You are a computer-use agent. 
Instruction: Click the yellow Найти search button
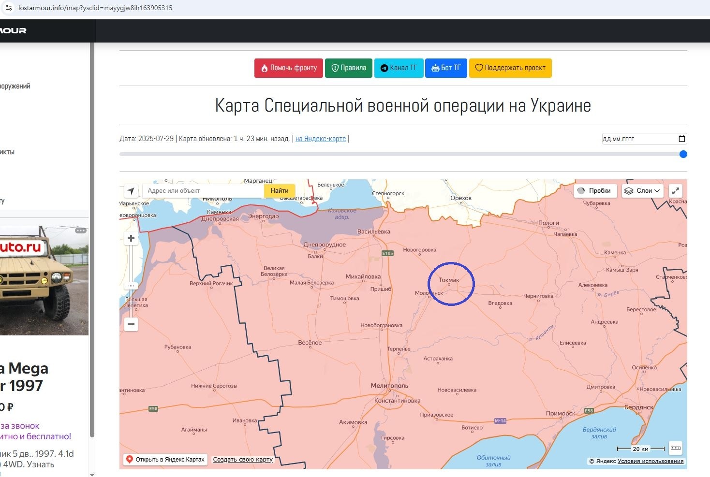(x=280, y=191)
